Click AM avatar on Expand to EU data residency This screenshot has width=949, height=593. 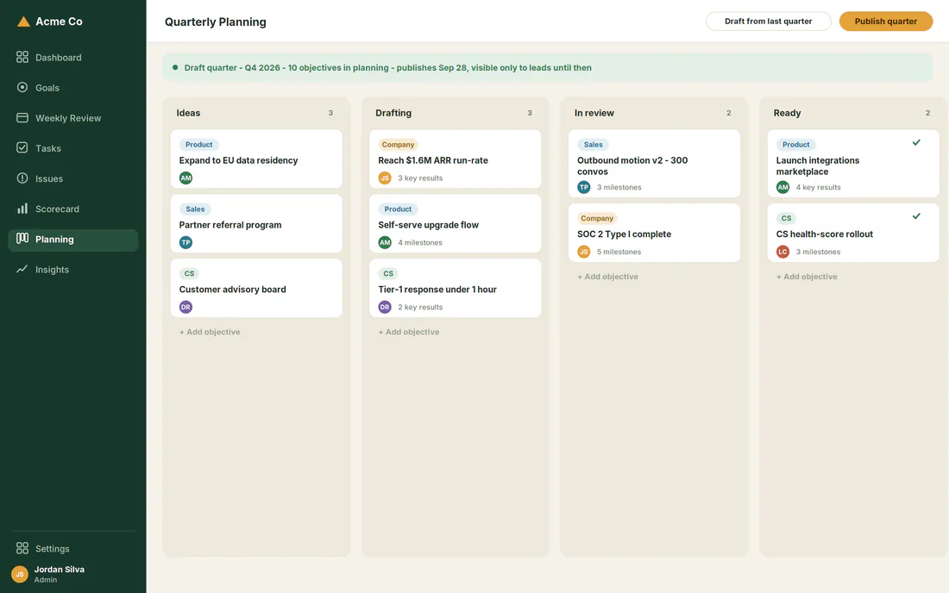[x=185, y=178]
